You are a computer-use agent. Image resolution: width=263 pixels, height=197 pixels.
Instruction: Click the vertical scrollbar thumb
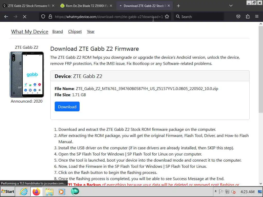coord(261,69)
